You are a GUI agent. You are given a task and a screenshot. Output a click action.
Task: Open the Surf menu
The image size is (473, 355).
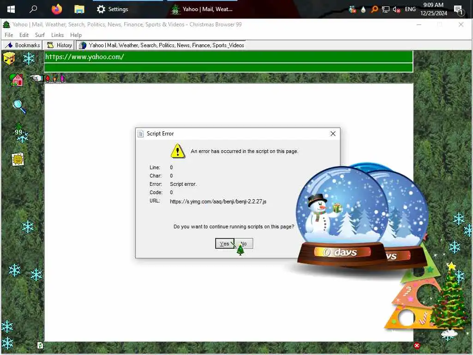pos(40,35)
